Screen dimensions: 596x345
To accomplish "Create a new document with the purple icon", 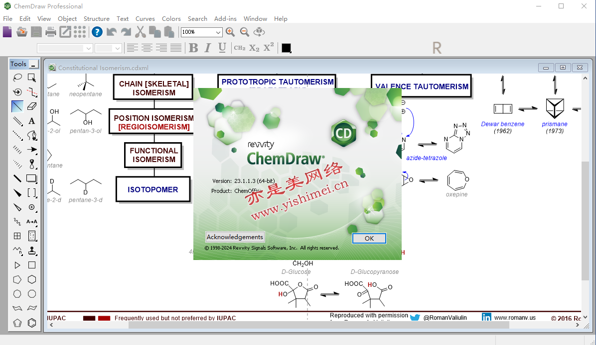I will tap(7, 32).
